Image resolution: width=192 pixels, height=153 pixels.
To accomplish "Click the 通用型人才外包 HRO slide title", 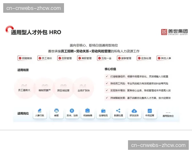I will click(x=36, y=32).
